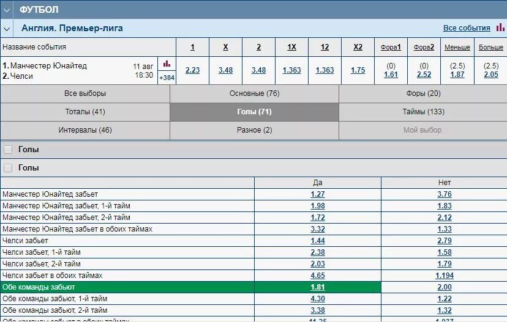Bet Нет 1.32 обе забьют 2-й тайм
The height and width of the screenshot is (322, 507).
coord(445,310)
